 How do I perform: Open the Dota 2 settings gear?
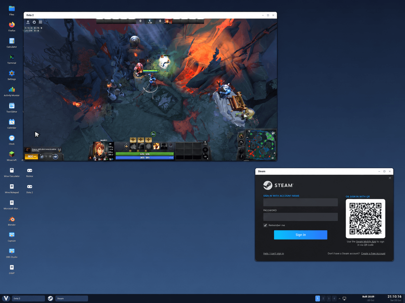pos(34,22)
